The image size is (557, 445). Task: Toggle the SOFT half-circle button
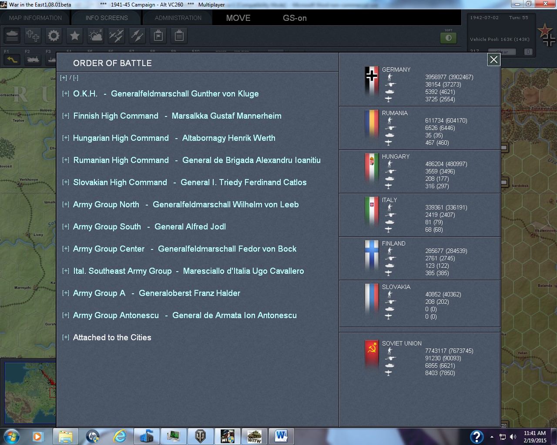coord(449,38)
